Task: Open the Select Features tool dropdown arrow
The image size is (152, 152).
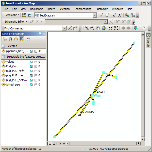Action: pyautogui.click(x=140, y=28)
